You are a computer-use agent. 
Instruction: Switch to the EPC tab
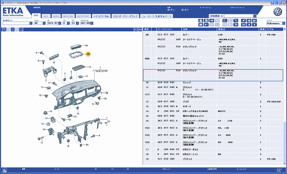[x=36, y=16]
